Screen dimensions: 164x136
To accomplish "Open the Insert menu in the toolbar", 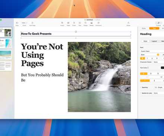I will point(62,24).
